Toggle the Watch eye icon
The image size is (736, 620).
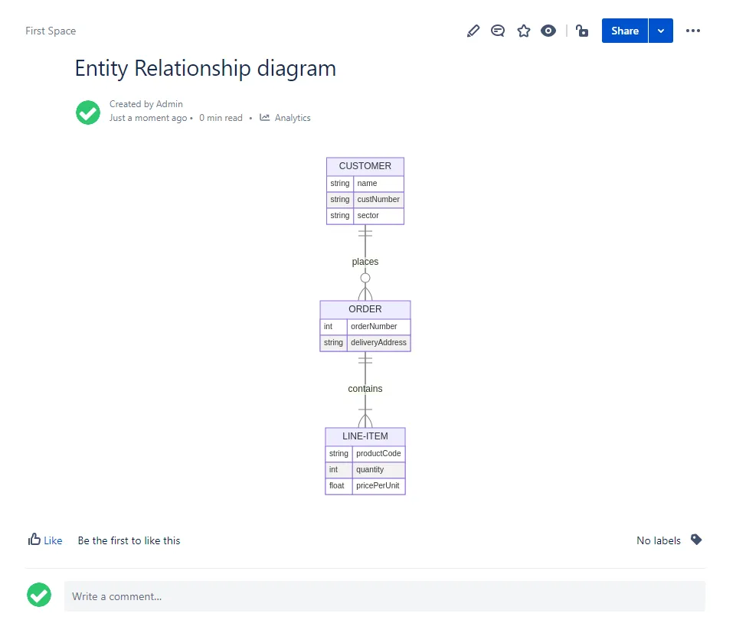point(548,31)
